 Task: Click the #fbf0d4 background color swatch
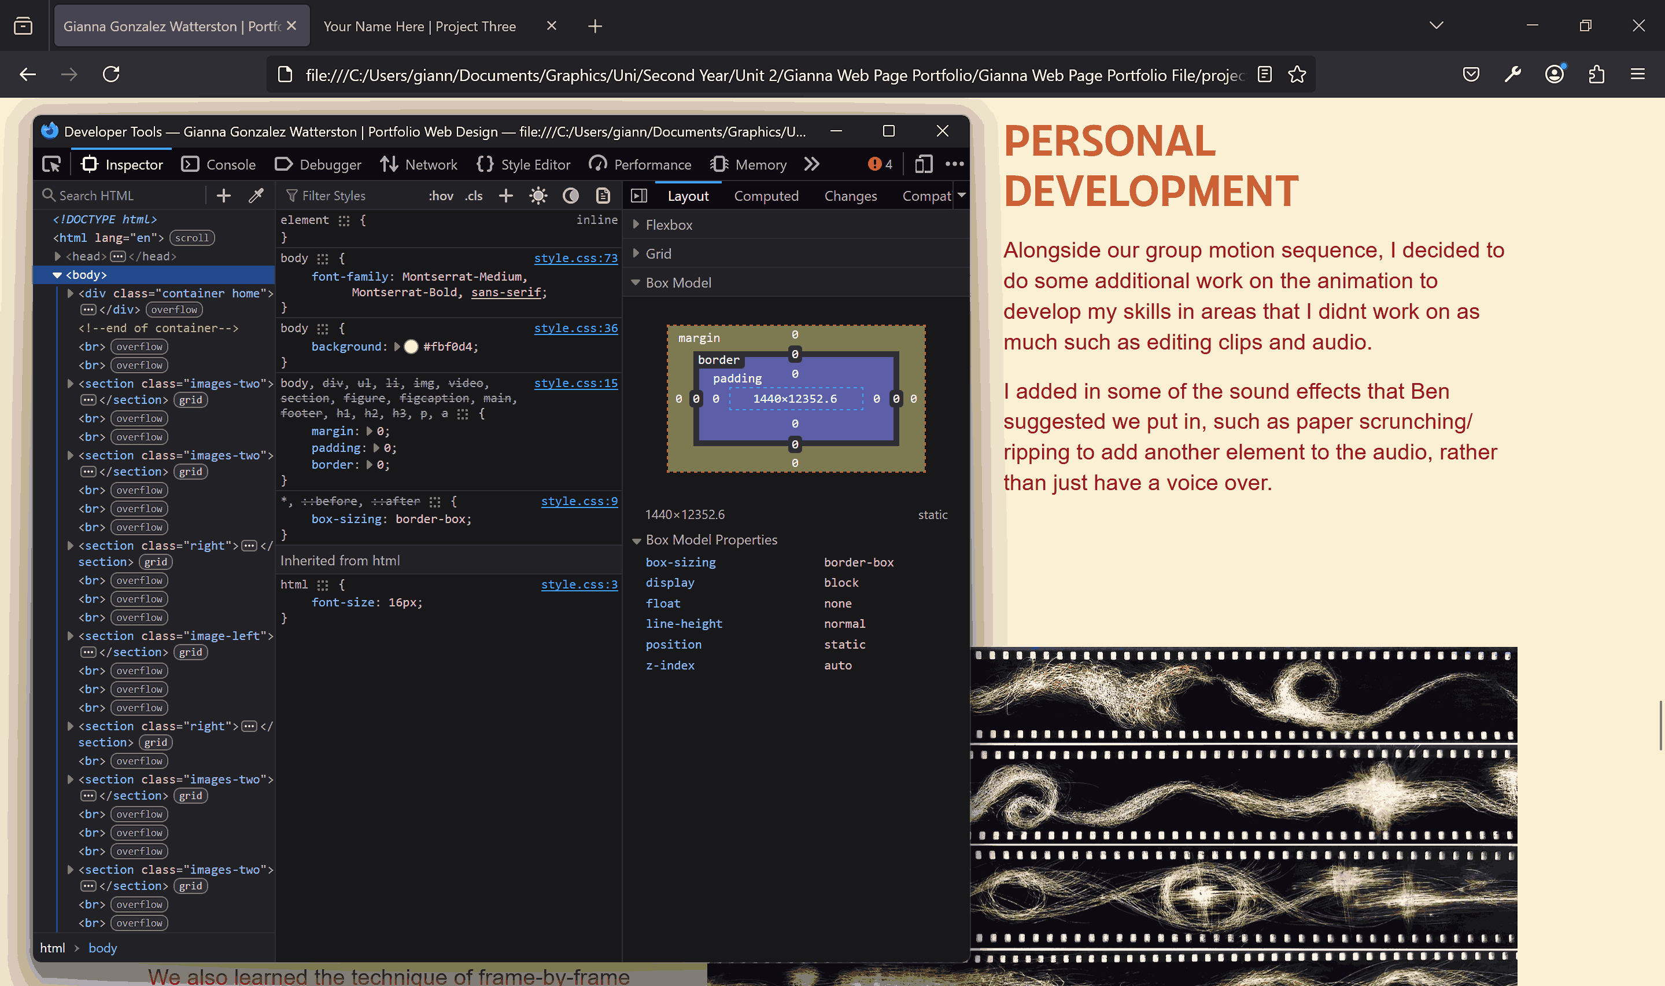[x=411, y=347]
